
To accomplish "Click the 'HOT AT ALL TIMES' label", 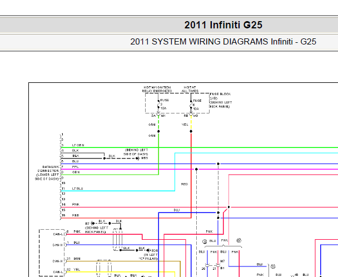I will [x=190, y=89].
